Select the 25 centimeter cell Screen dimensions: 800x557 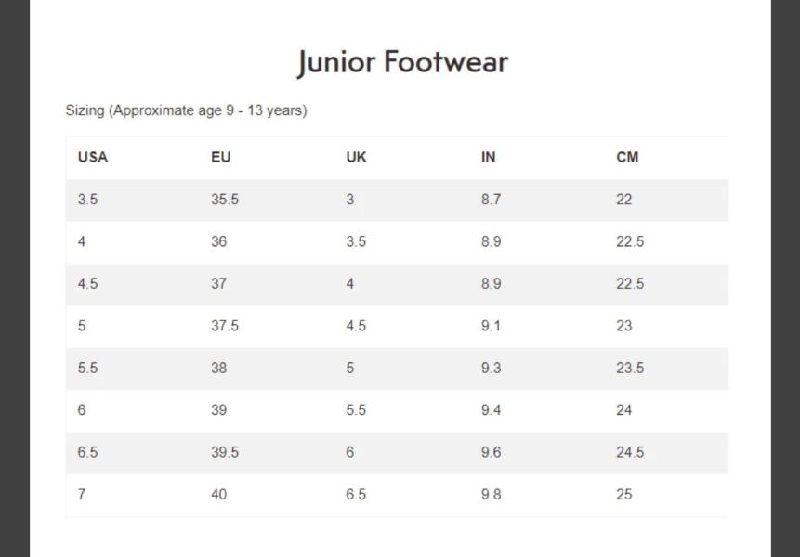(623, 495)
